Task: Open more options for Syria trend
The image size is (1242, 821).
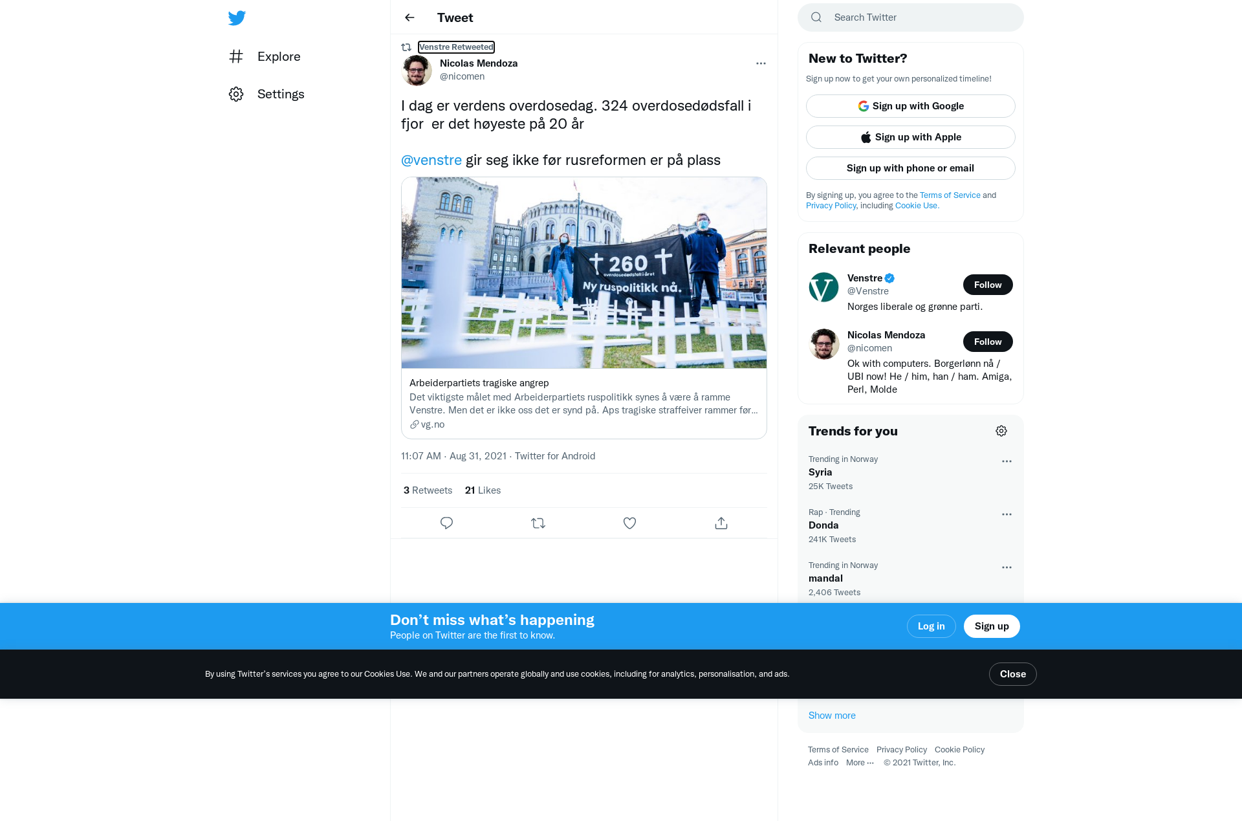Action: tap(1007, 461)
